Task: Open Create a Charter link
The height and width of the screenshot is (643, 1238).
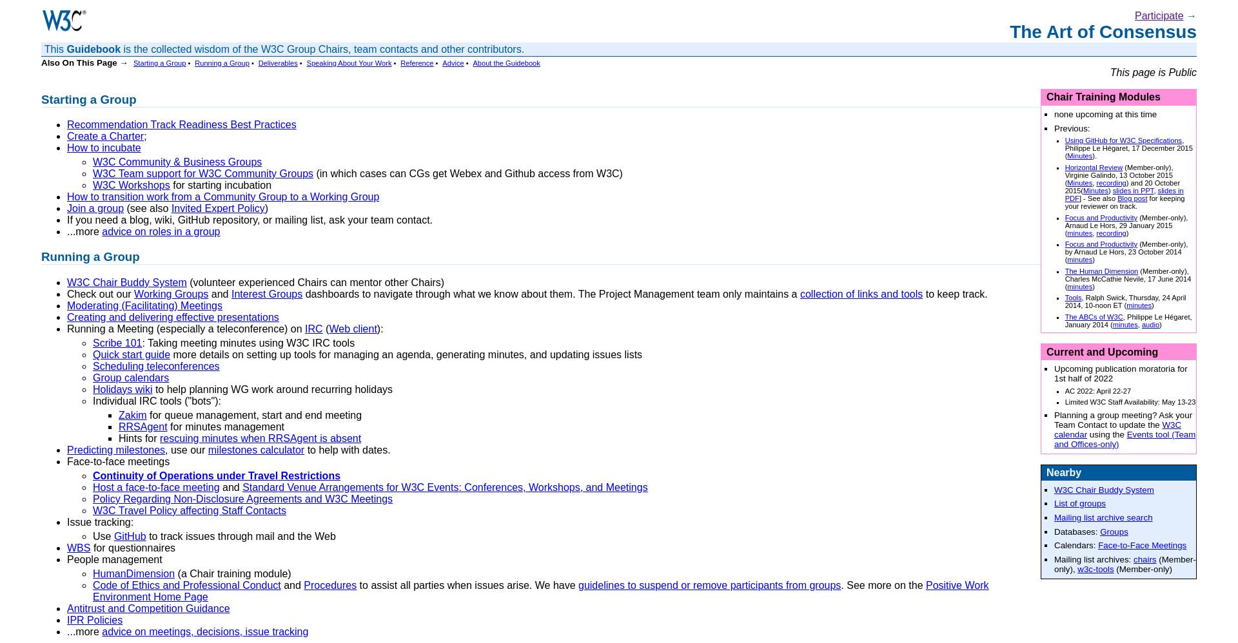Action: 105,137
